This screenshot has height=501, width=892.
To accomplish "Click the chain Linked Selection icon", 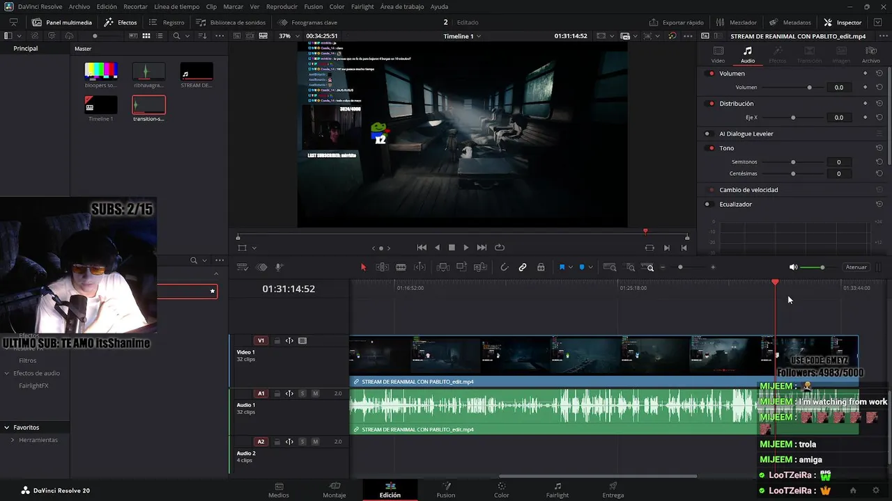I will click(523, 267).
